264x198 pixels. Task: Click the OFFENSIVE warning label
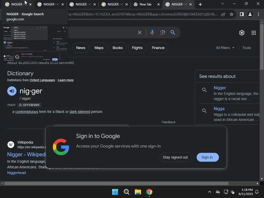click(x=29, y=105)
